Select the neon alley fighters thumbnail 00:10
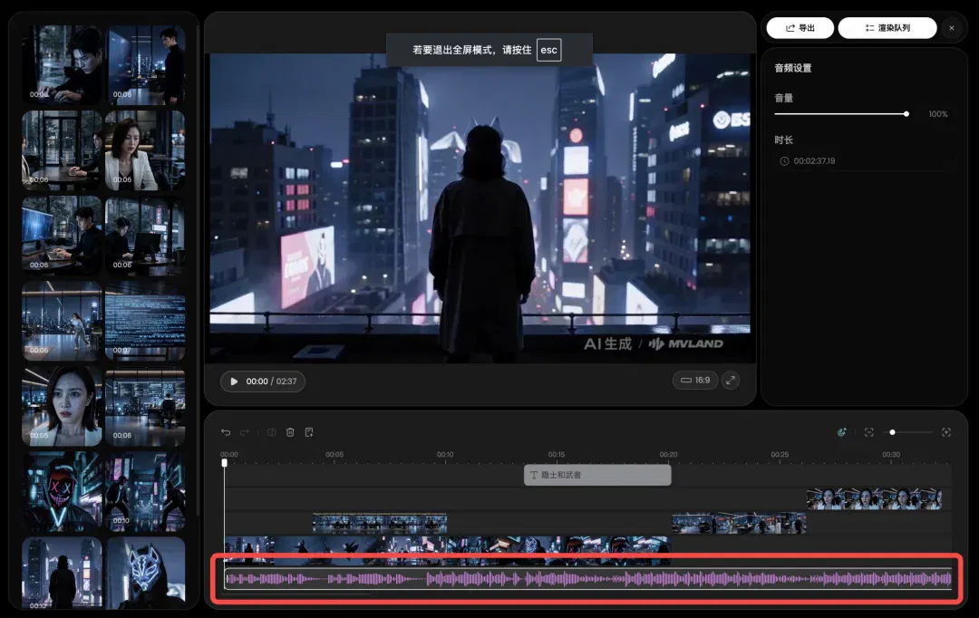 click(x=145, y=491)
